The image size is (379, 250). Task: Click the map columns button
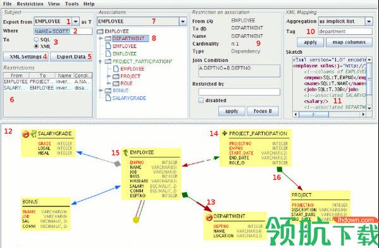(x=349, y=42)
